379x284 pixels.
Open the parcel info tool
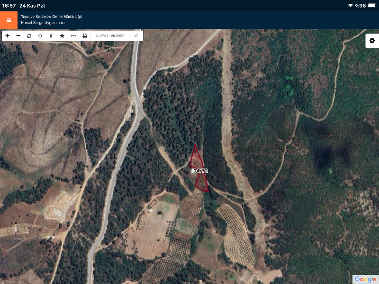coord(51,35)
